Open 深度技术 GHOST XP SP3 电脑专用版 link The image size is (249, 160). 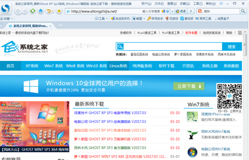(110, 113)
